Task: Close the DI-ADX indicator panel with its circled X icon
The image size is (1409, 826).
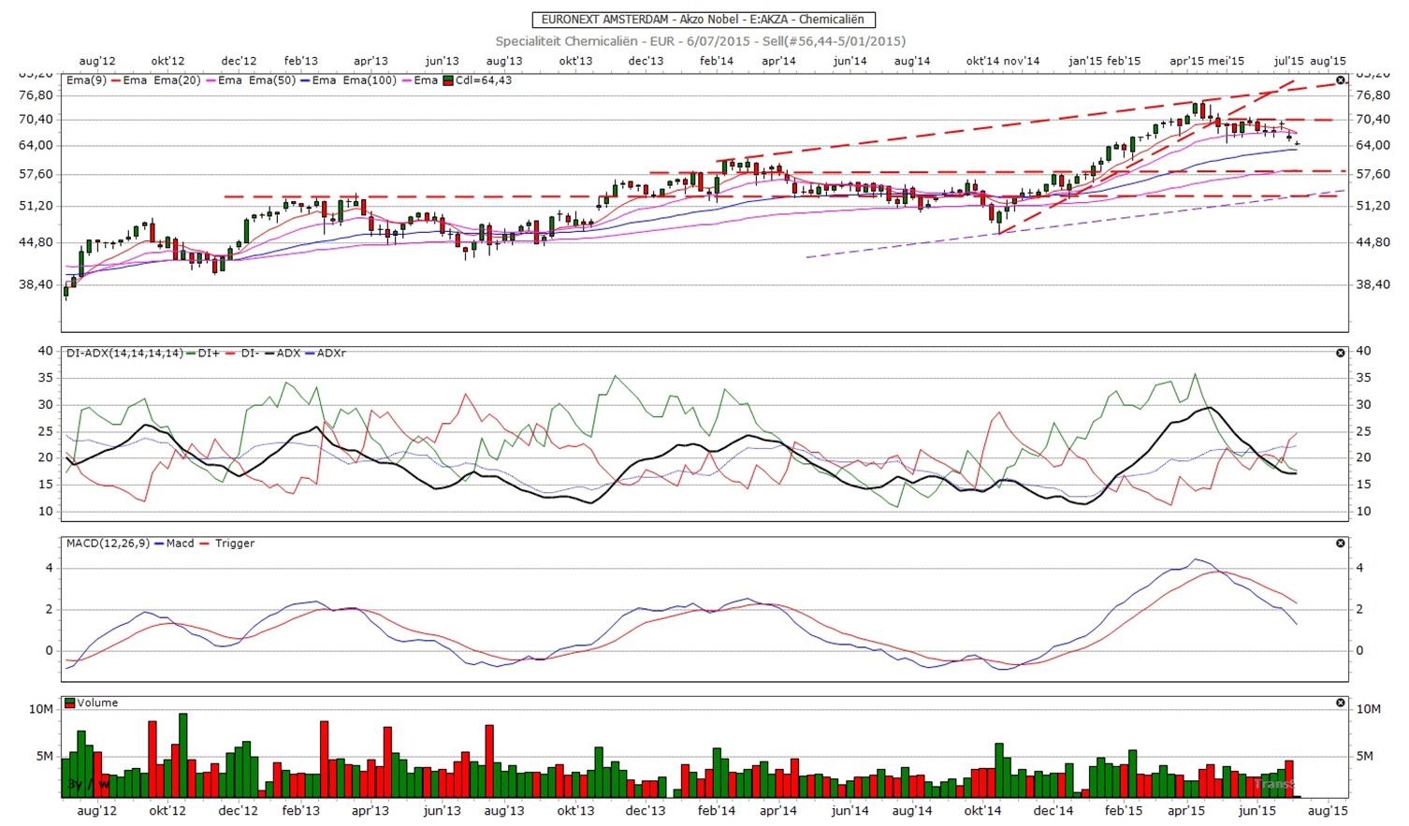Action: tap(1340, 354)
